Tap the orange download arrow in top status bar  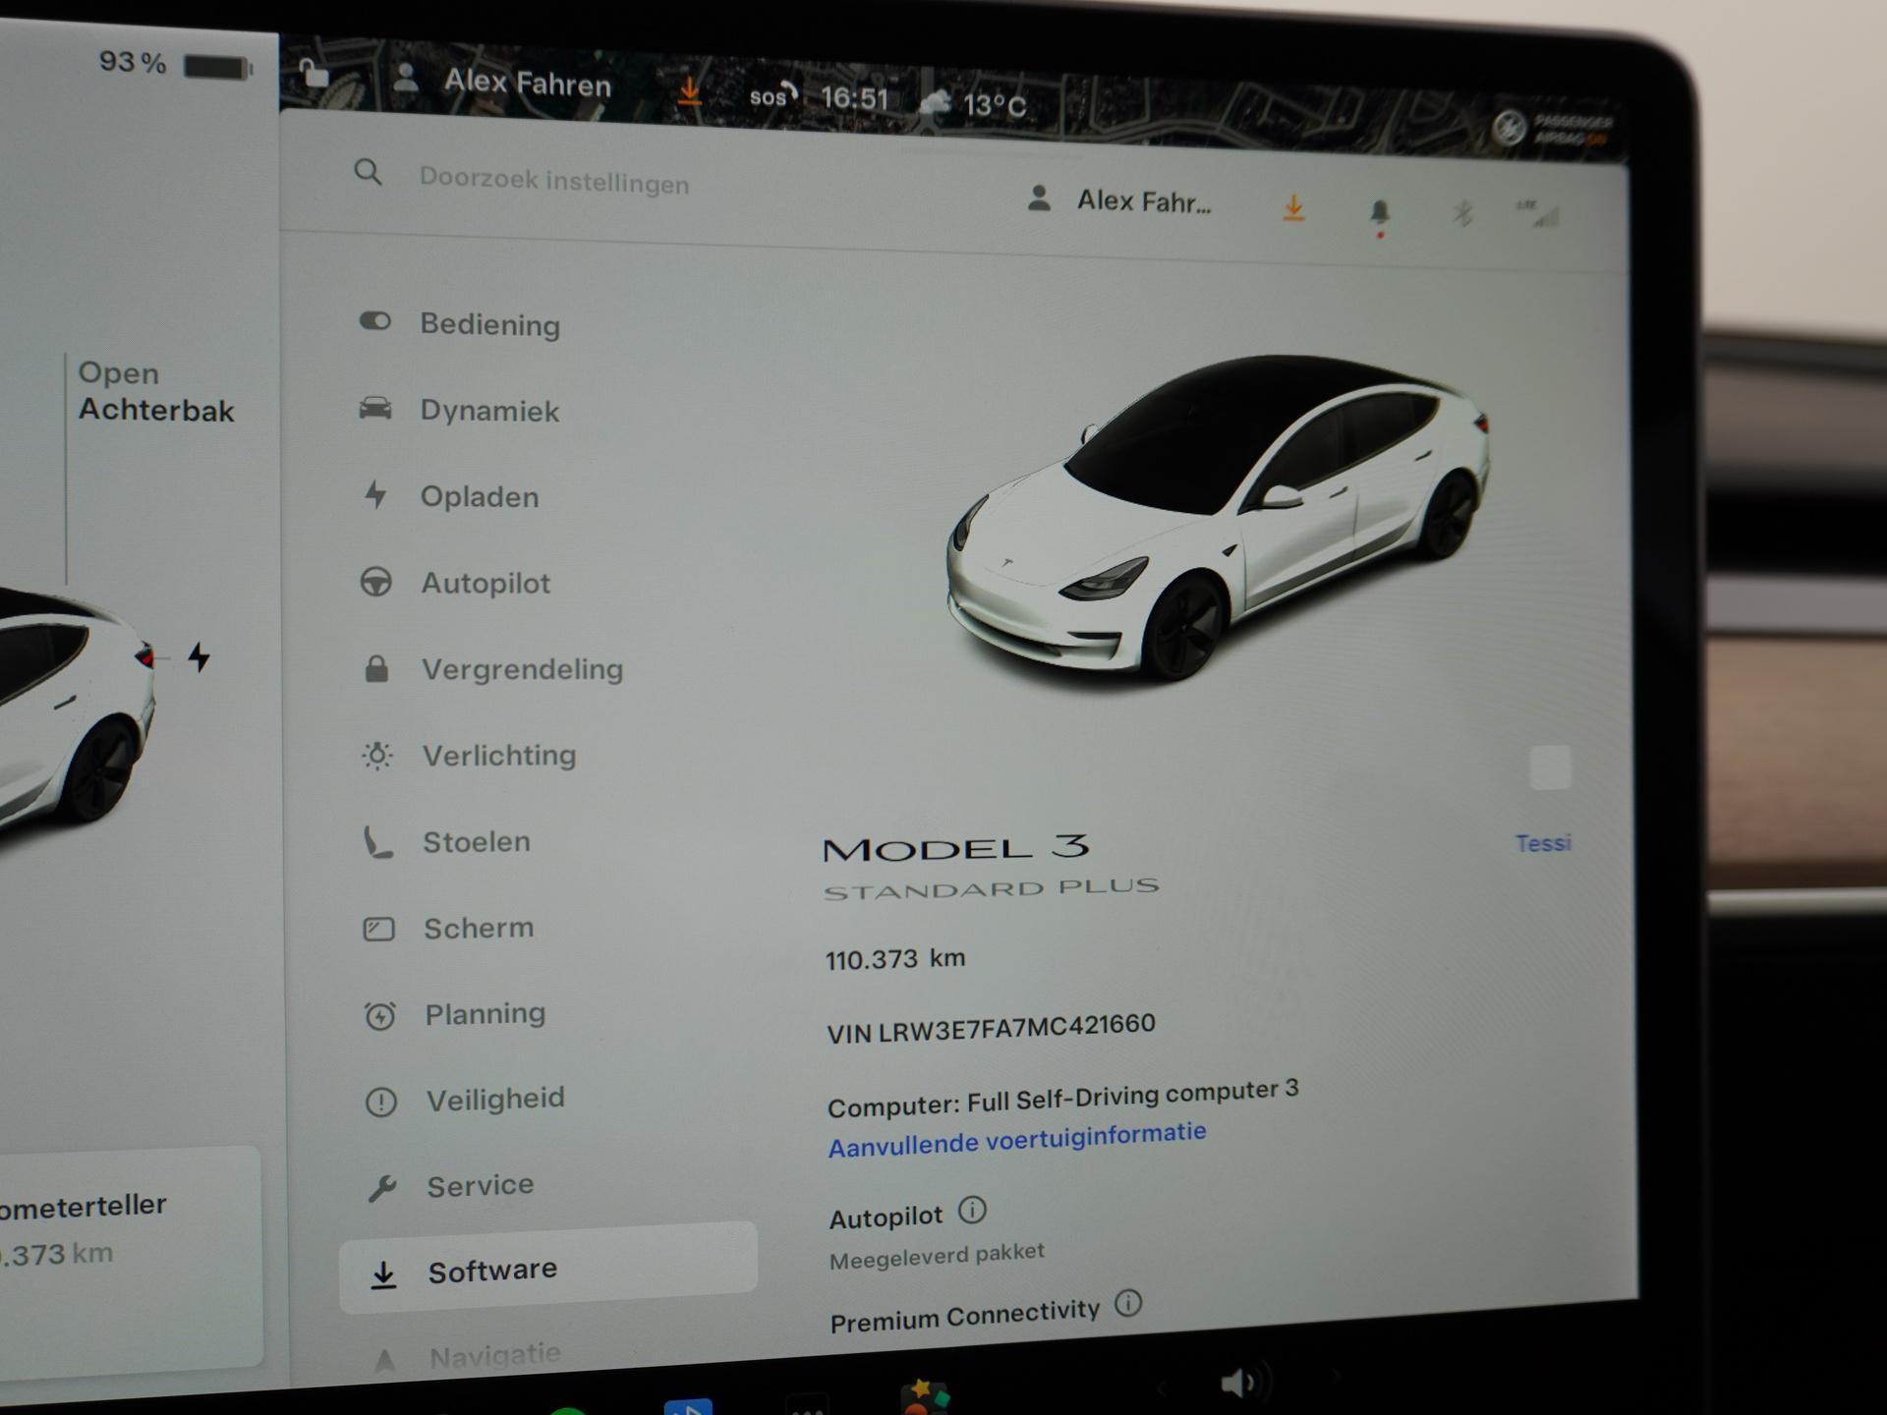point(690,90)
